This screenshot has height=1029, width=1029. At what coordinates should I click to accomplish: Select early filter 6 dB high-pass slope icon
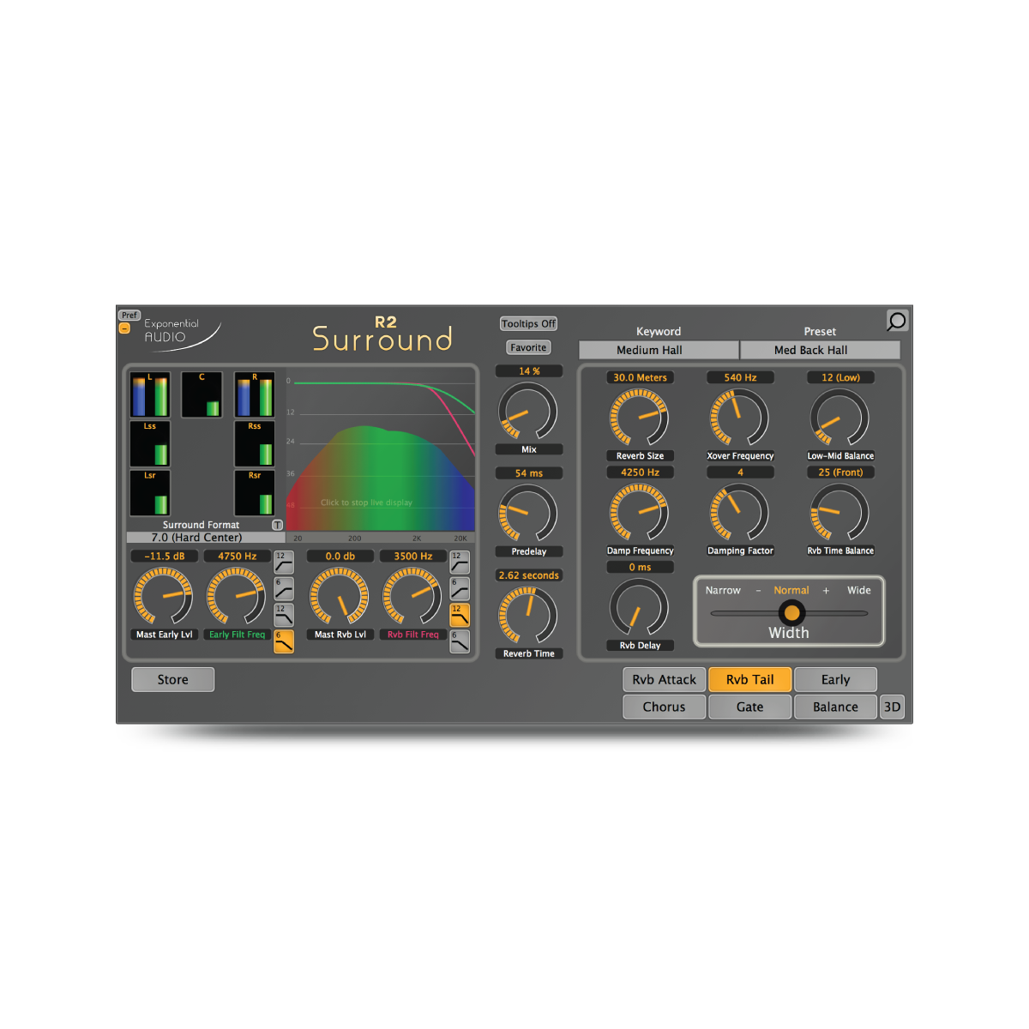(x=283, y=589)
